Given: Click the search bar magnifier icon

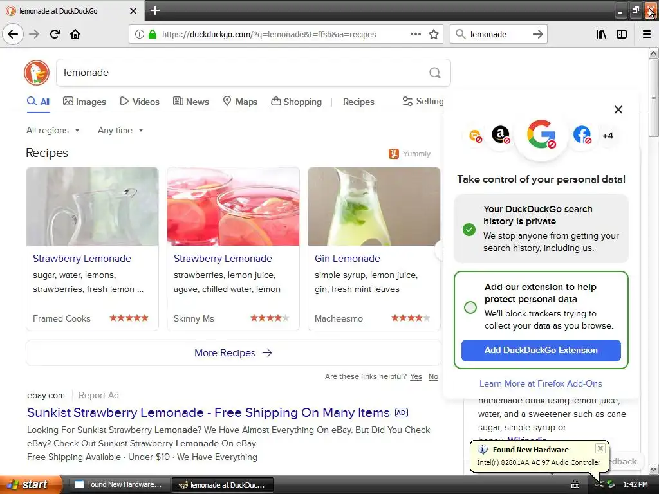Looking at the screenshot, I should [x=461, y=34].
